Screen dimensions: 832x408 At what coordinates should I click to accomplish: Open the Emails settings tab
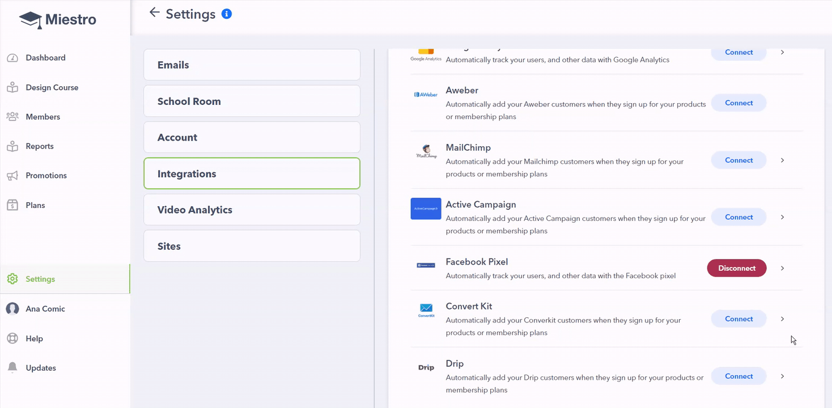click(252, 65)
